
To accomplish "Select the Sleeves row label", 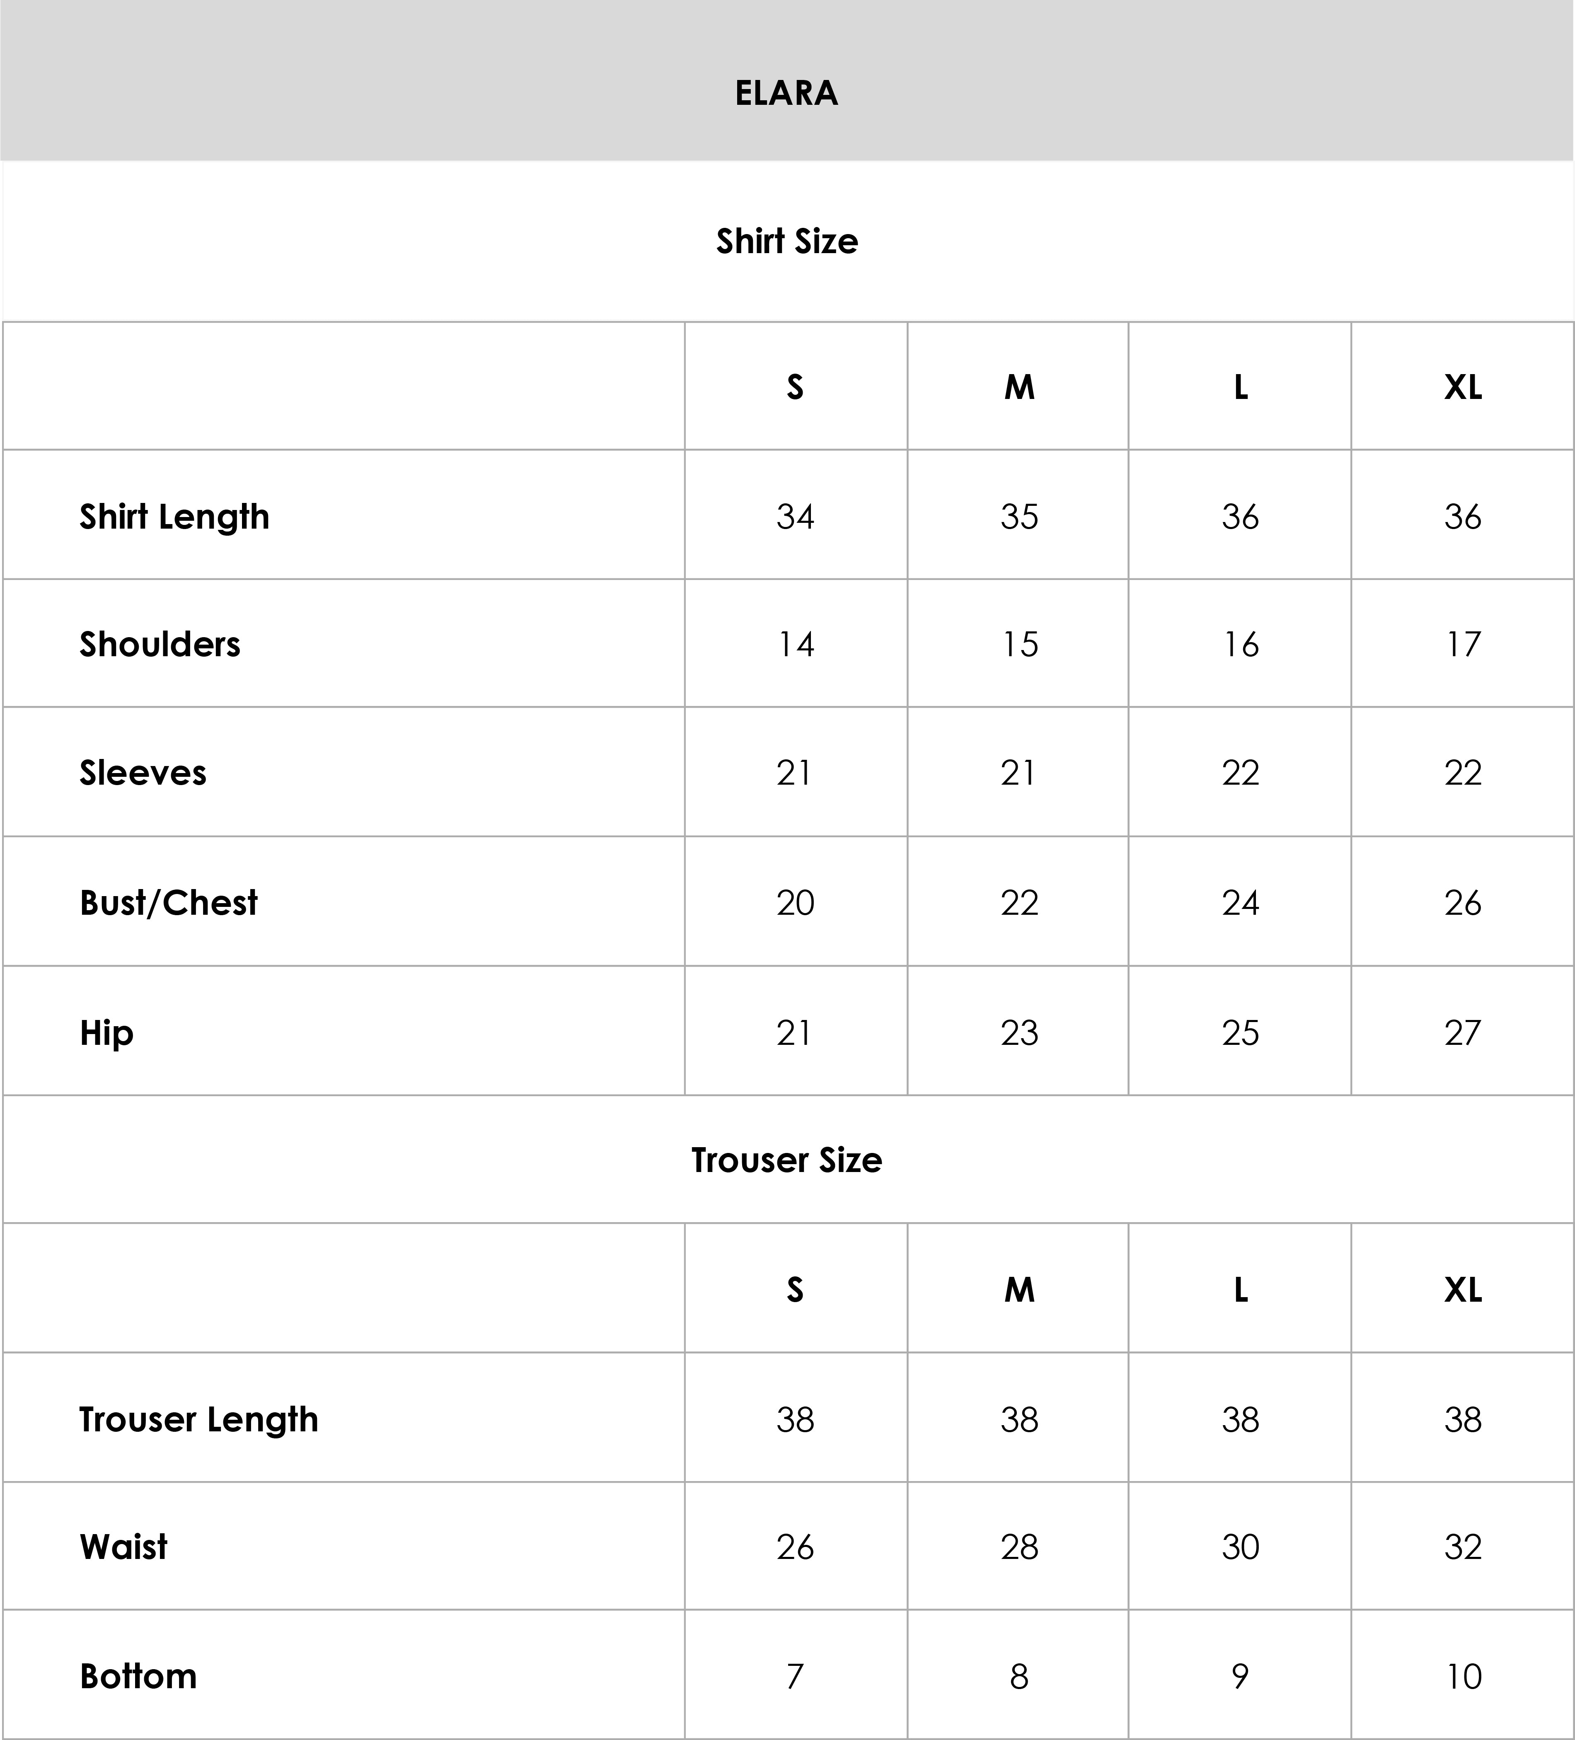I will point(143,773).
